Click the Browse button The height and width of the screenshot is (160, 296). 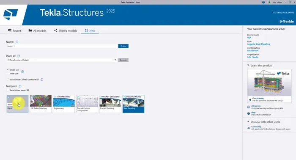point(123,60)
